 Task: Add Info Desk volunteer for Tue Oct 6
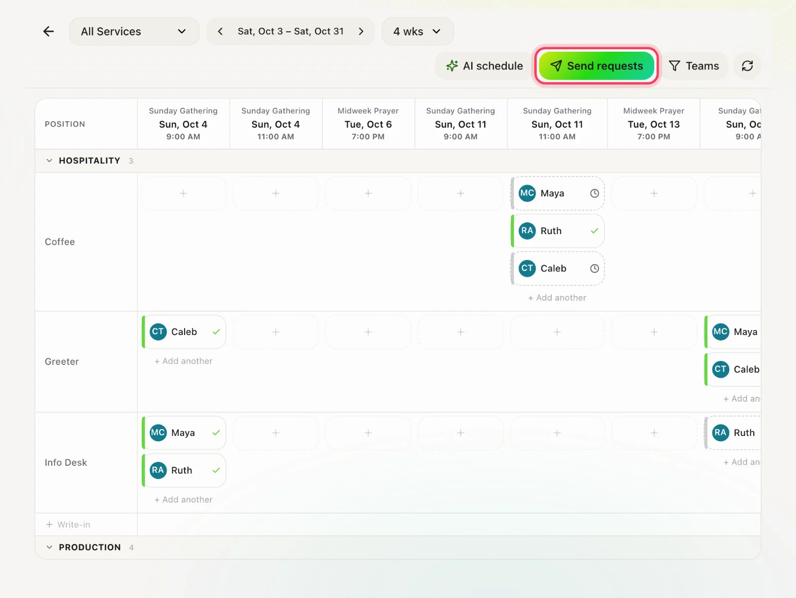(368, 432)
